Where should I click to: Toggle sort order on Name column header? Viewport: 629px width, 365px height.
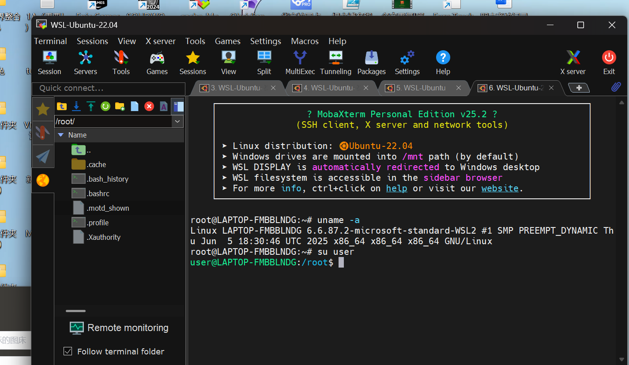(x=120, y=135)
